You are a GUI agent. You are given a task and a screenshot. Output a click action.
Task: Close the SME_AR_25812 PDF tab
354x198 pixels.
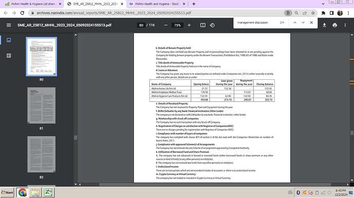click(122, 4)
